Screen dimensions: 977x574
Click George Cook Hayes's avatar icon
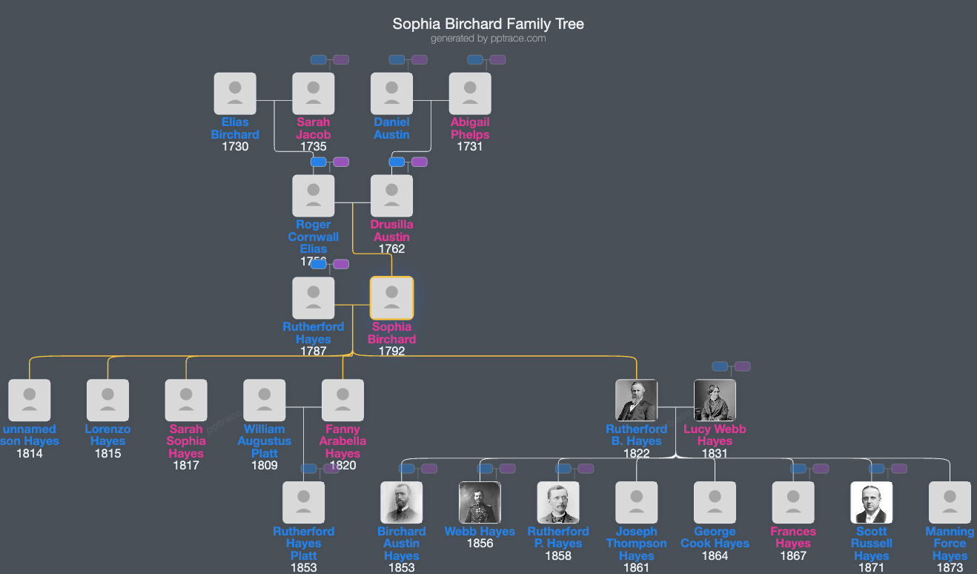(x=715, y=502)
